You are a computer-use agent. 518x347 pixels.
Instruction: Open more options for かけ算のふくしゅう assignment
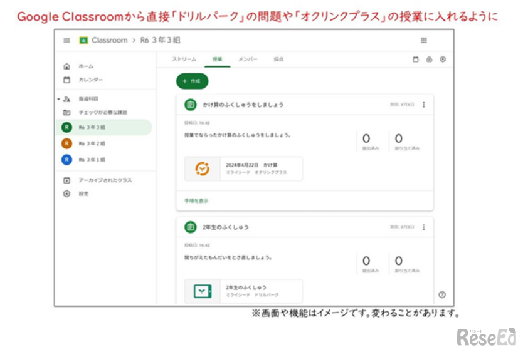[424, 105]
